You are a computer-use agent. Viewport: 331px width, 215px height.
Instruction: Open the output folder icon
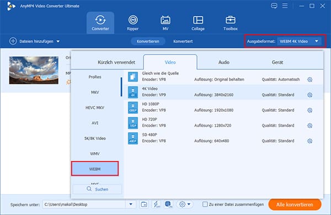click(x=144, y=204)
